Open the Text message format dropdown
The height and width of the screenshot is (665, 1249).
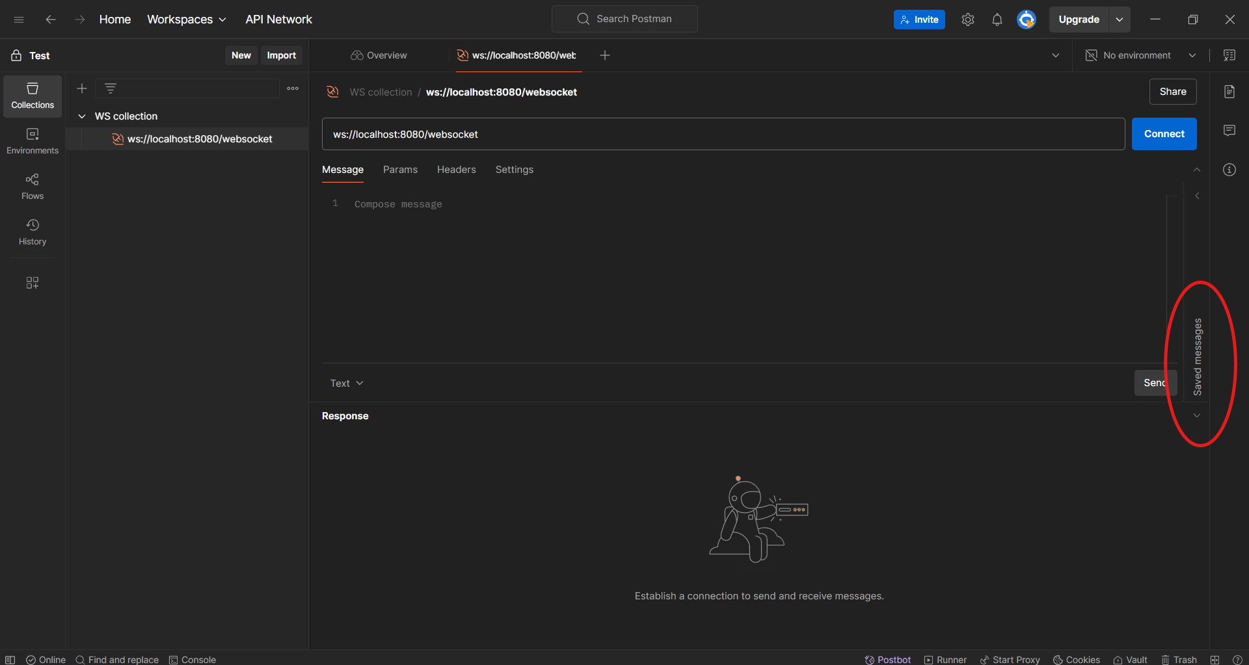pyautogui.click(x=347, y=384)
